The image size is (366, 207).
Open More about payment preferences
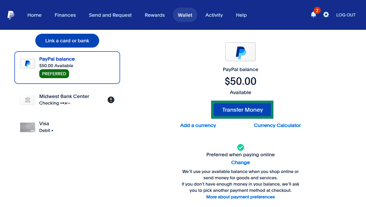click(x=240, y=197)
